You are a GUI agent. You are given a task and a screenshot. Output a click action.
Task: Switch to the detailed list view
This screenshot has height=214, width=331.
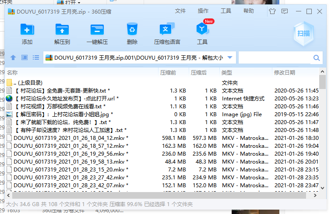(36, 57)
